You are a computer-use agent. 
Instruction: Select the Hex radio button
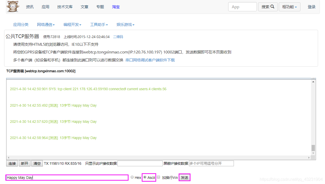click(132, 177)
